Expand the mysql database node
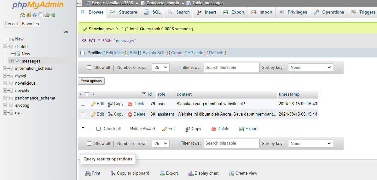The height and width of the screenshot is (180, 377). coord(5,76)
